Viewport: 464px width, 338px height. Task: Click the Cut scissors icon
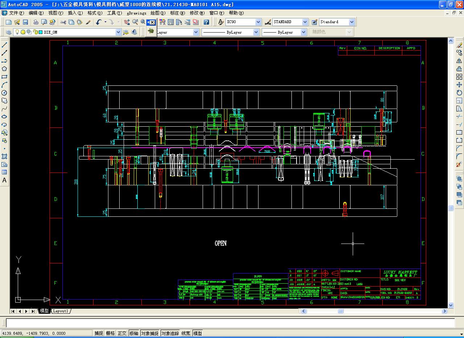click(63, 22)
